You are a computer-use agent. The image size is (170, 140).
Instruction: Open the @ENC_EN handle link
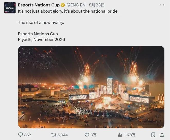(76, 5)
